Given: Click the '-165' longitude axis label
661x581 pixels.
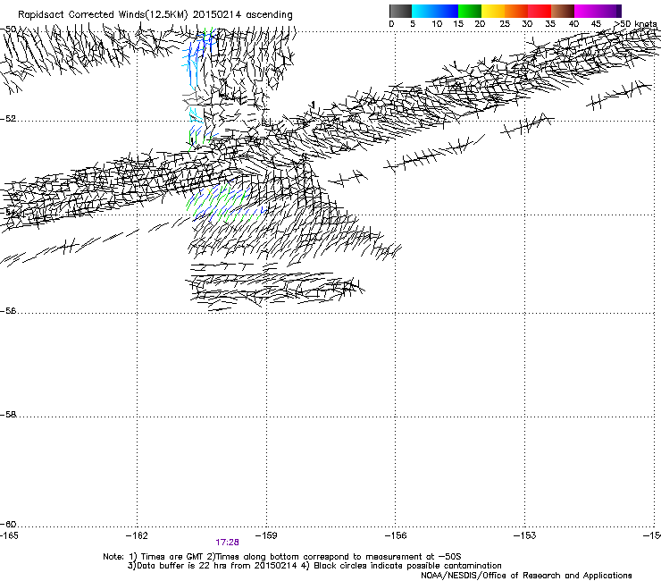Looking at the screenshot, I should (x=9, y=535).
